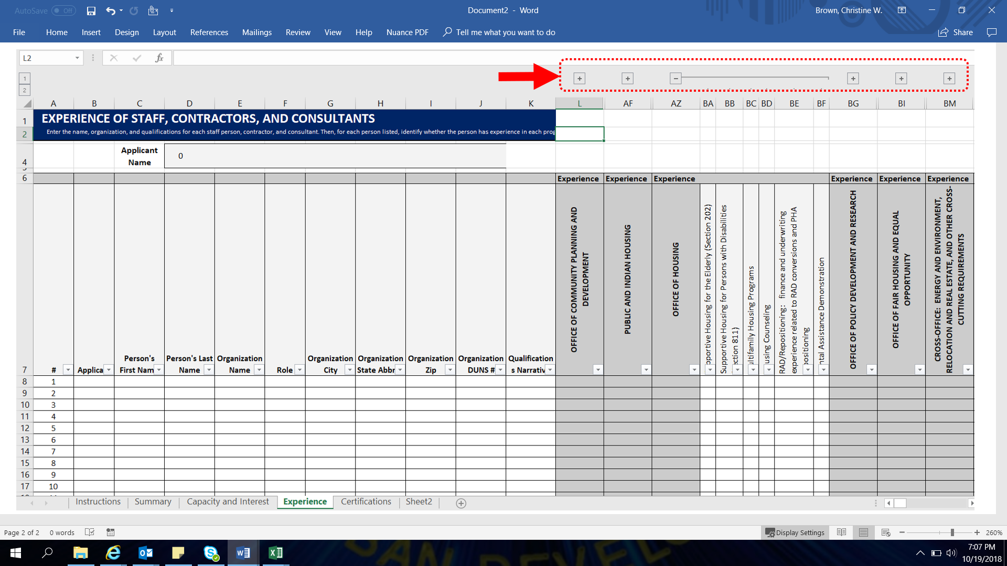
Task: Click the new sheet plus icon
Action: (461, 503)
